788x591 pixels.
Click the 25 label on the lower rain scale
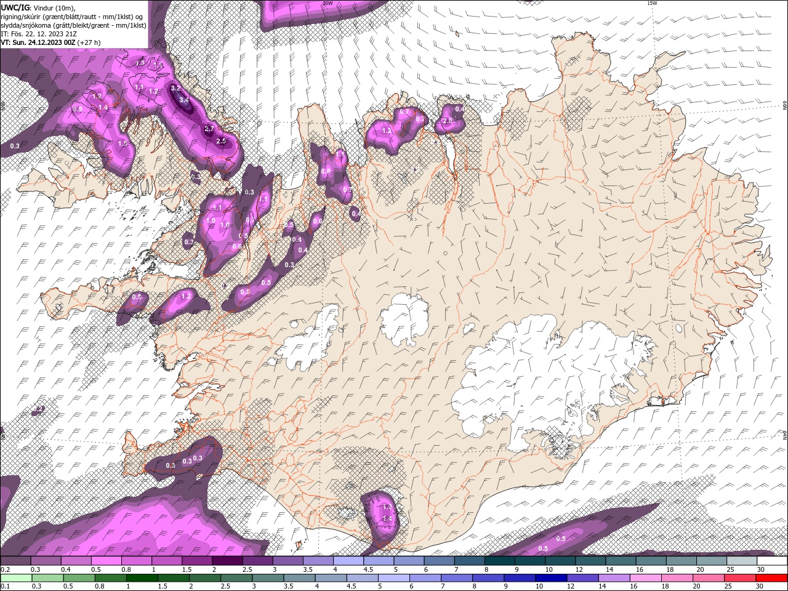pyautogui.click(x=728, y=586)
